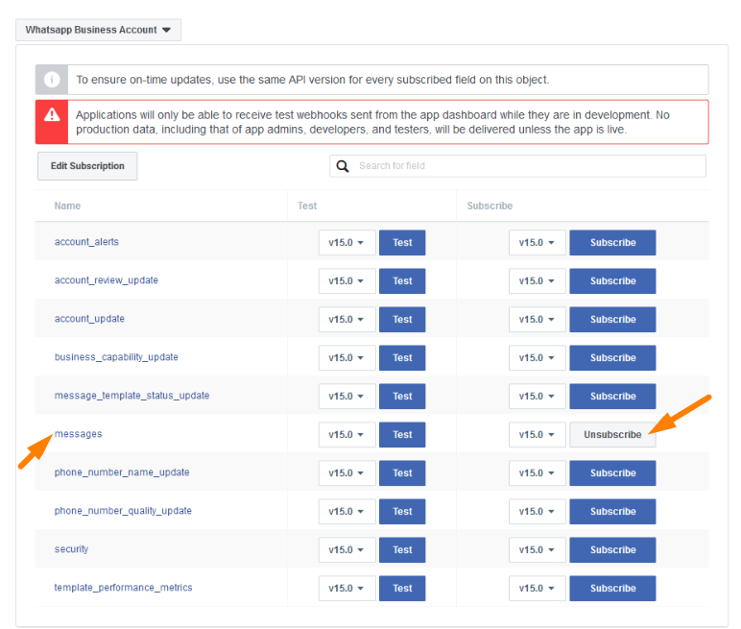Subscribe to phone_number_quality_update

[x=612, y=512]
